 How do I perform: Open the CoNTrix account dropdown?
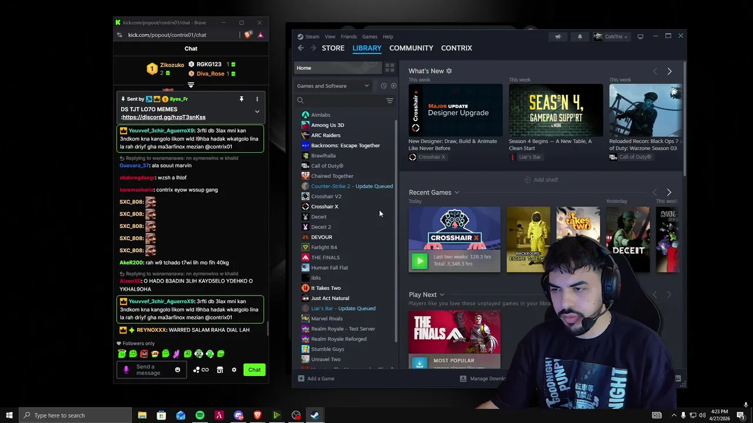point(611,36)
